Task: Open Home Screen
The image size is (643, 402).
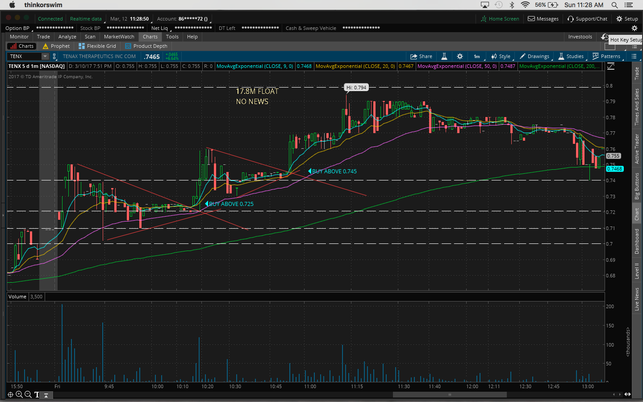Action: [x=500, y=19]
